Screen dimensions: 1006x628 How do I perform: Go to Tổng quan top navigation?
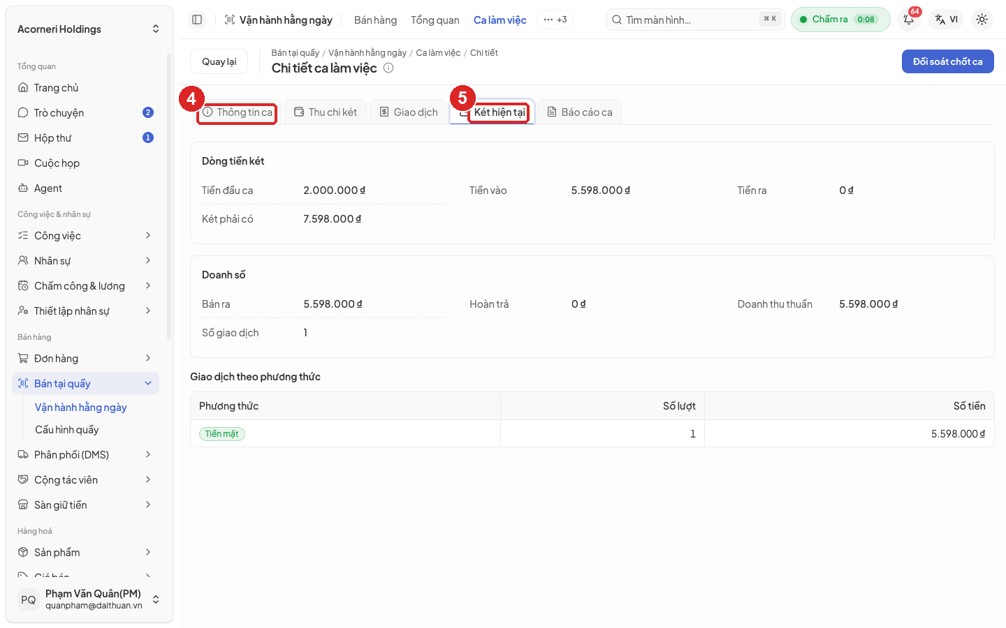point(435,20)
